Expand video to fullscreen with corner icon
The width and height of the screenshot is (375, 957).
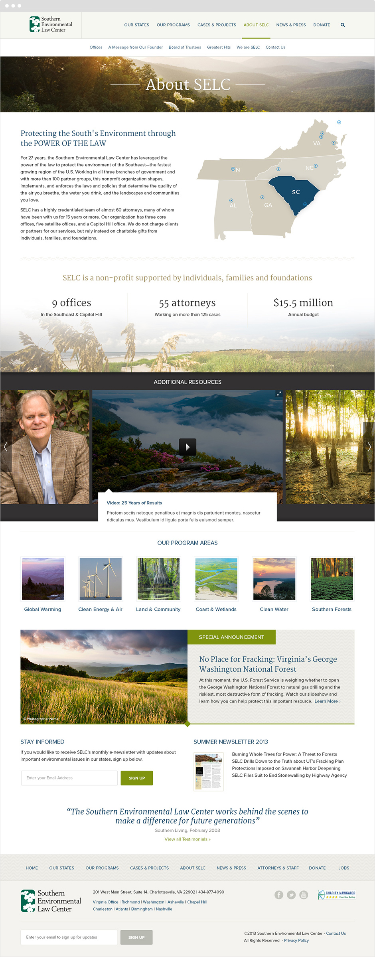click(279, 393)
